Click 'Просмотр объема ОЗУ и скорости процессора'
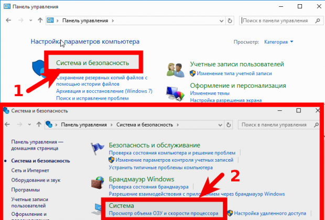The width and height of the screenshot is (325, 220). 164,213
